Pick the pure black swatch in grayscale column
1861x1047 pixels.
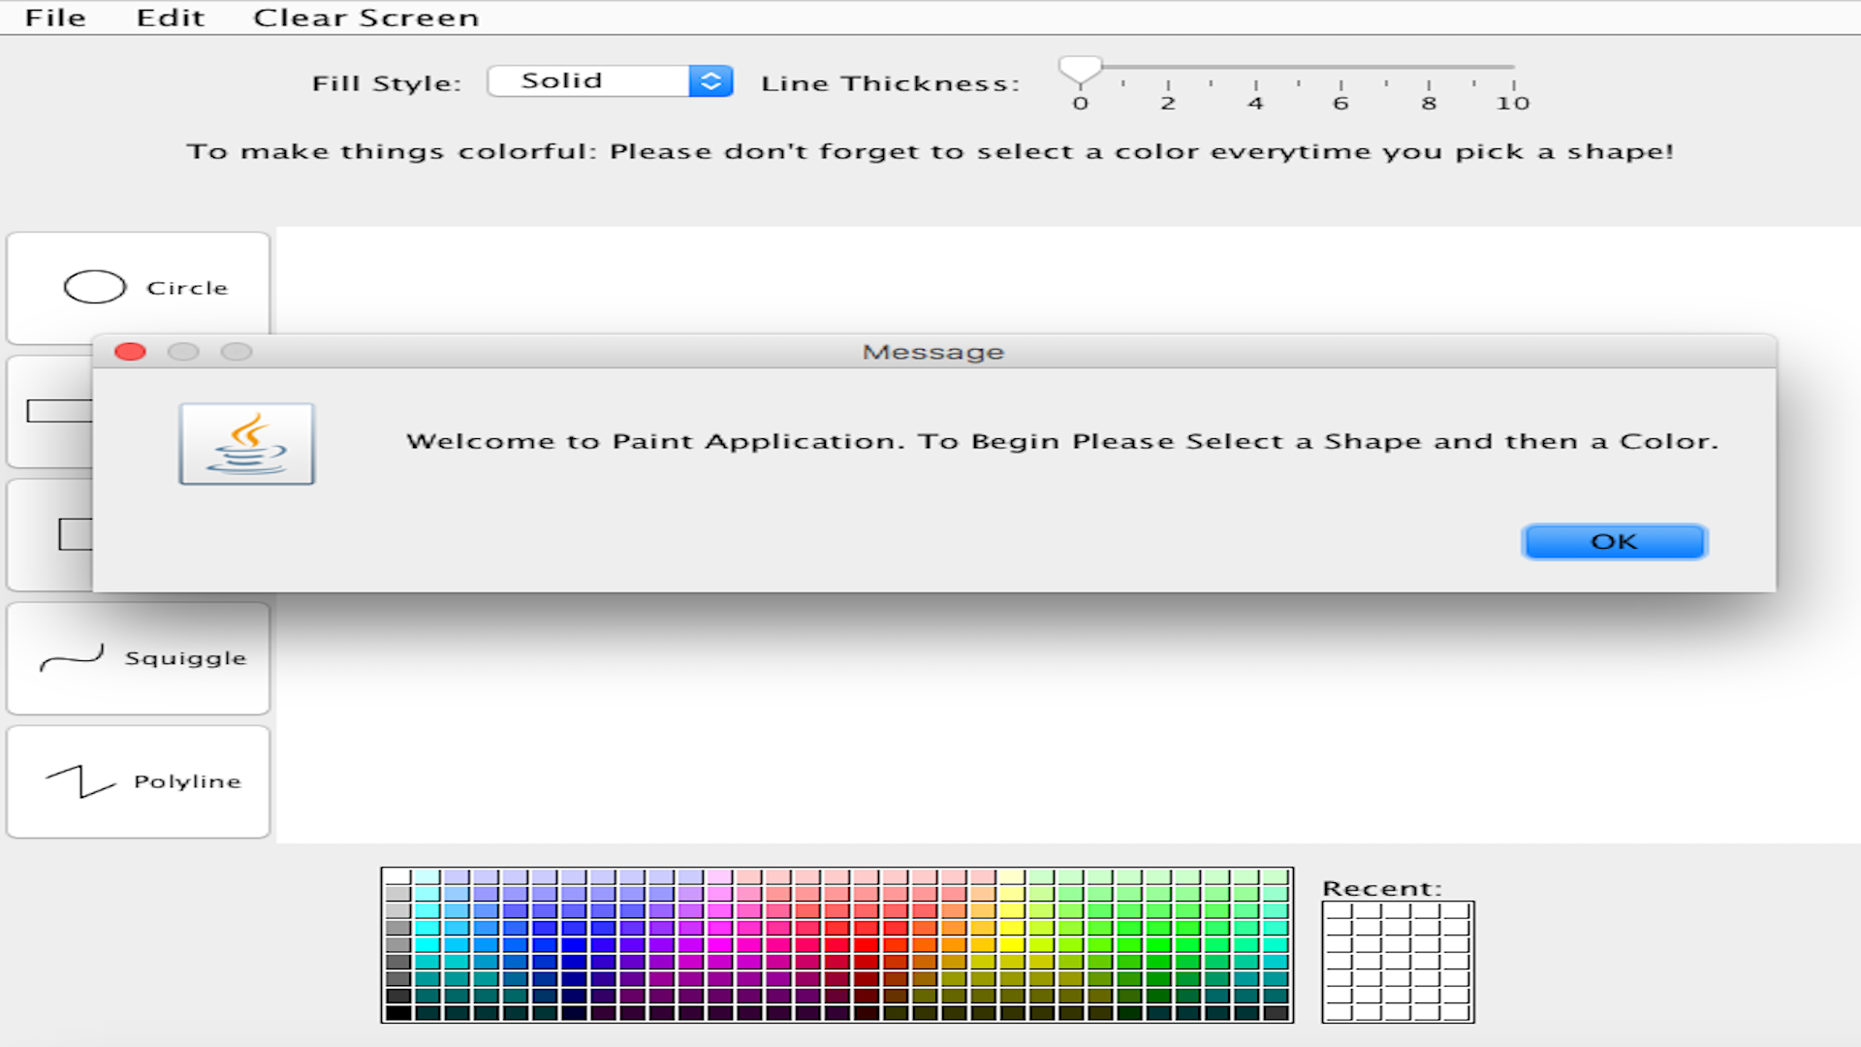[x=398, y=1013]
